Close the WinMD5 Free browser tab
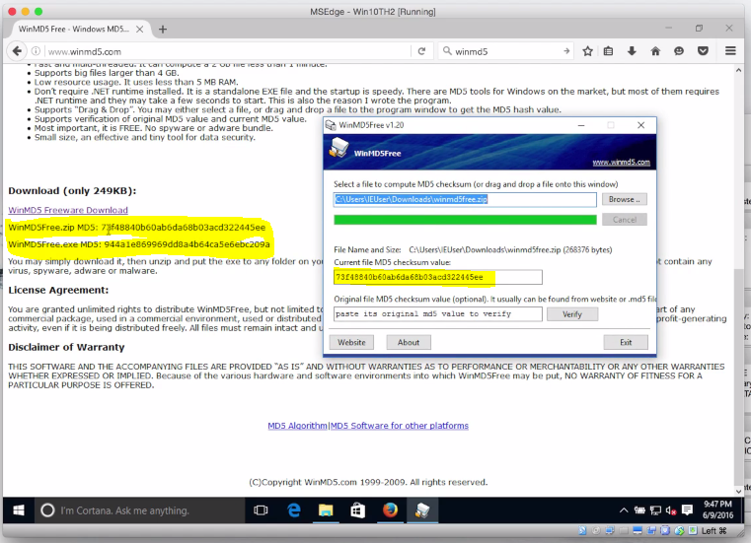 [x=140, y=30]
